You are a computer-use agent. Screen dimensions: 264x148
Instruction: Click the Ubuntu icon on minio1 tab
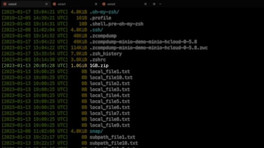(x=54, y=4)
